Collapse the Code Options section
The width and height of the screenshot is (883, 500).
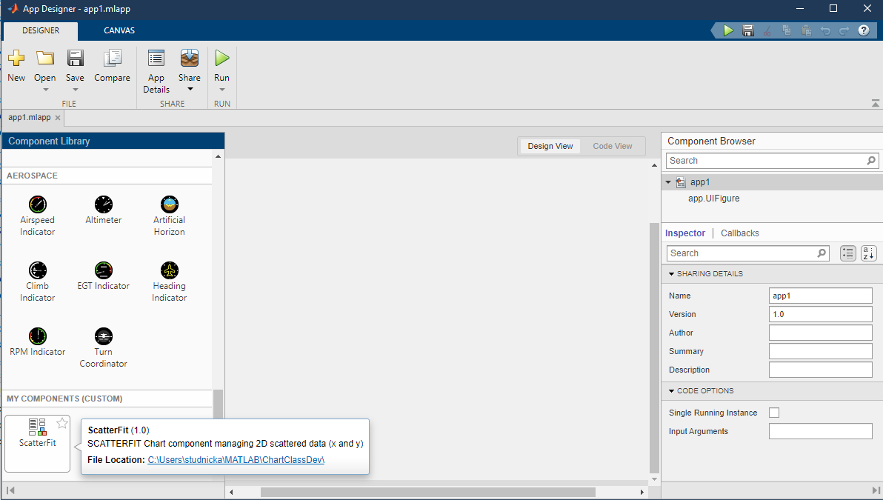[x=671, y=391]
